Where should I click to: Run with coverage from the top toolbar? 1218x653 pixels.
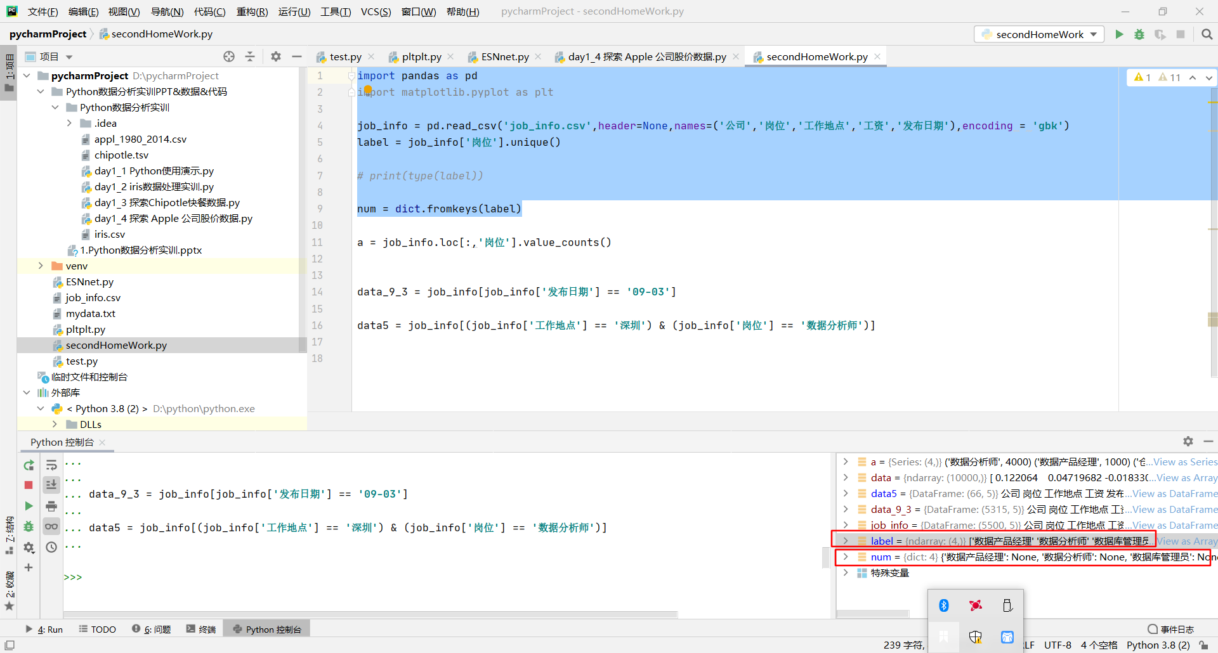point(1160,34)
